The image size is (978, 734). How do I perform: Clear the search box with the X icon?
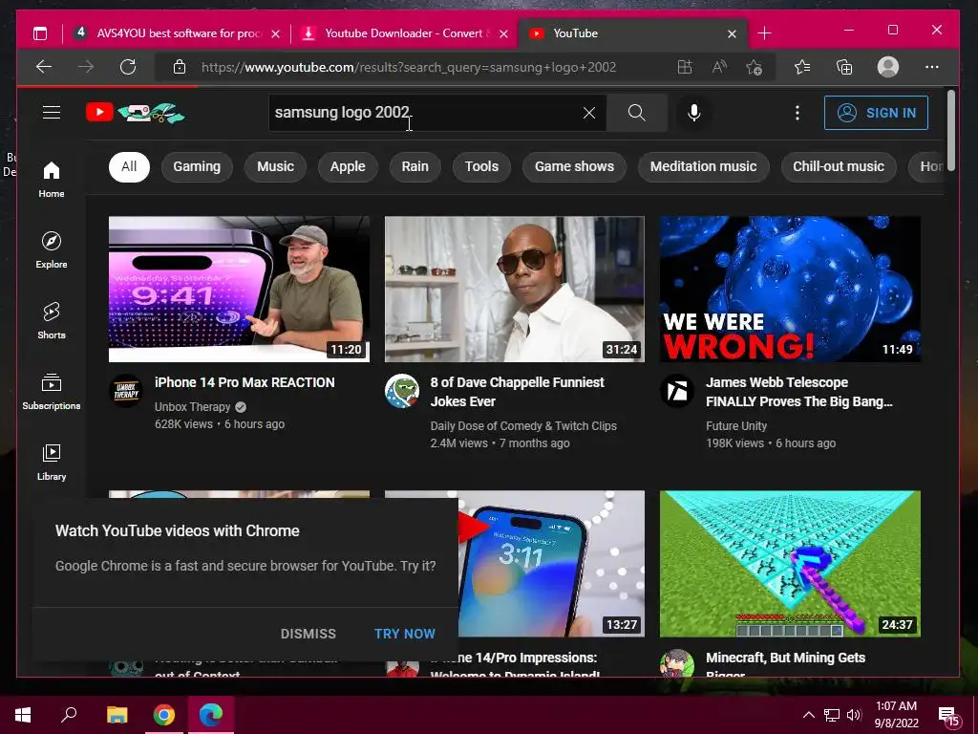tap(588, 113)
